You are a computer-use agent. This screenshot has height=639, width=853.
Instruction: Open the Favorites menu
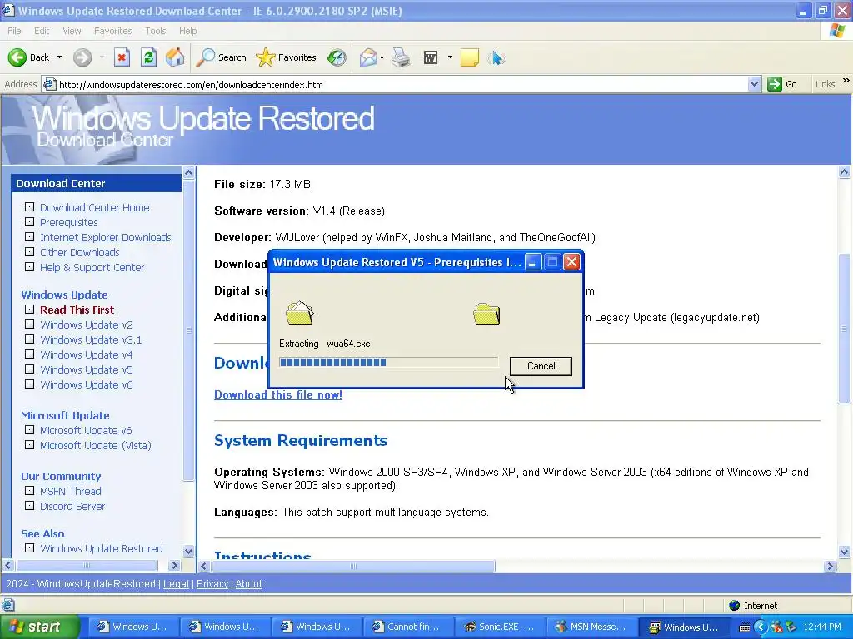click(x=112, y=31)
